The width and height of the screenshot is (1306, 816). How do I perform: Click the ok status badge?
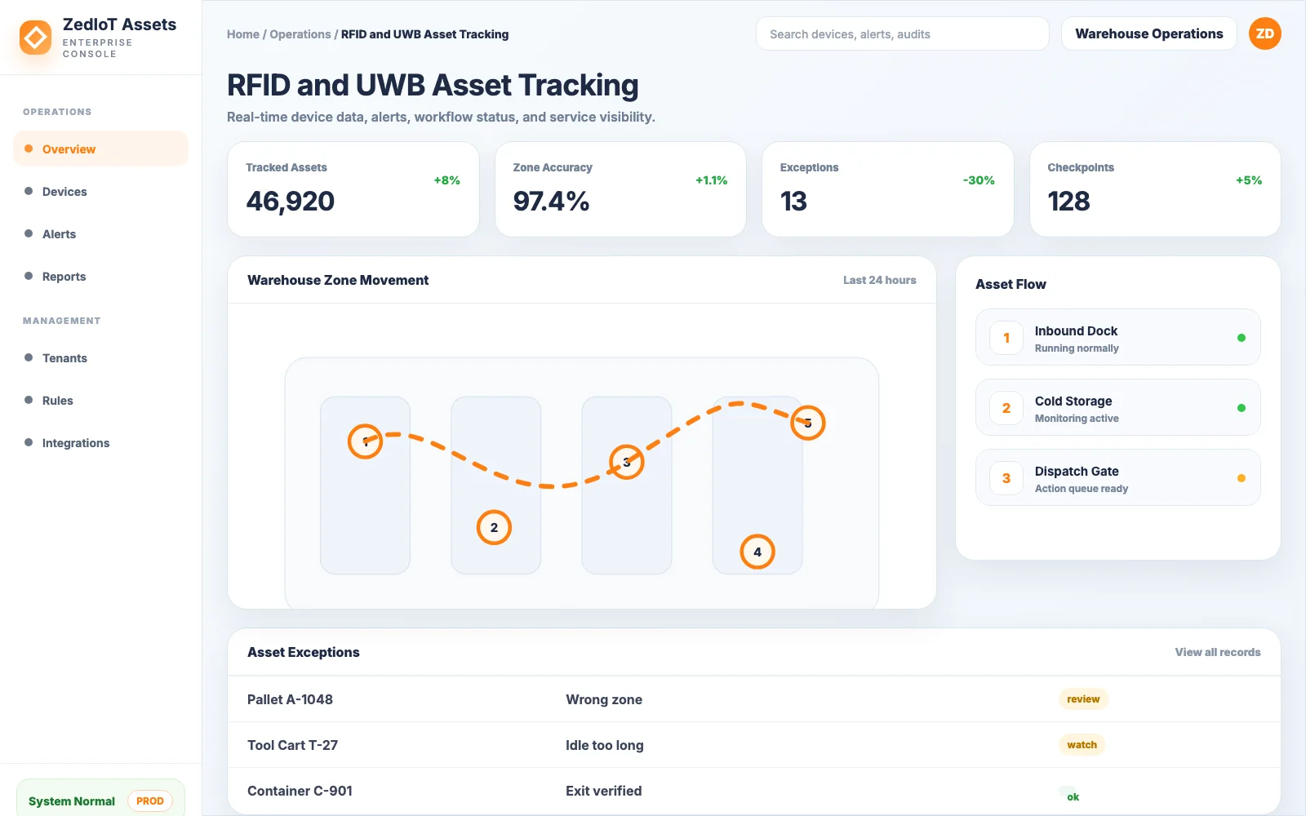(1072, 796)
